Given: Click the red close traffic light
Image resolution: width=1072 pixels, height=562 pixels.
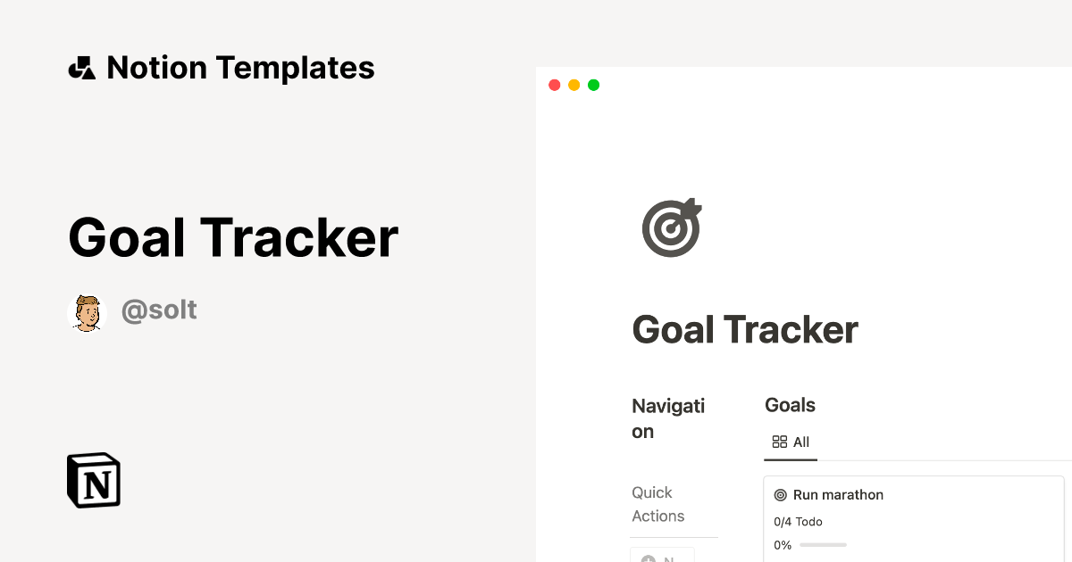Looking at the screenshot, I should pyautogui.click(x=554, y=85).
